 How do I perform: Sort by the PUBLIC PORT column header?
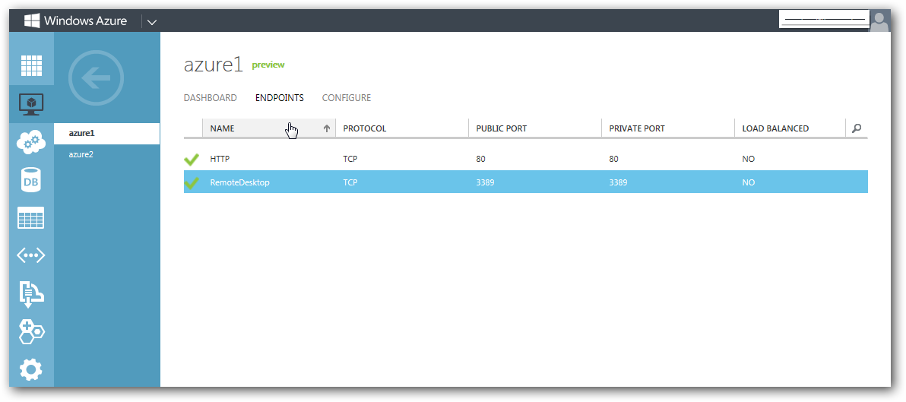coord(502,128)
